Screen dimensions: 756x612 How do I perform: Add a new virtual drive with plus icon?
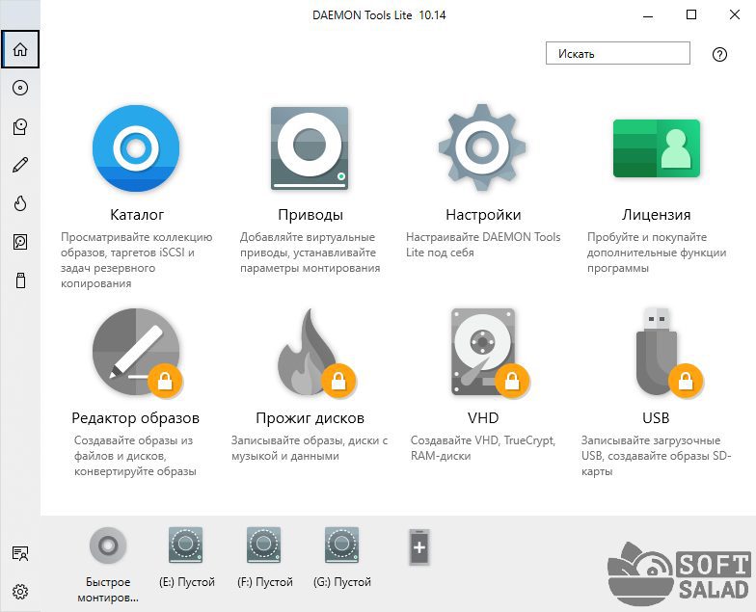click(419, 547)
